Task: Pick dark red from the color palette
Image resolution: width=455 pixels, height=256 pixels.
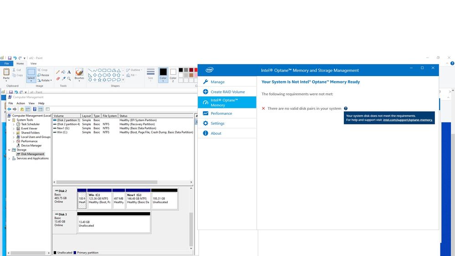Action: pyautogui.click(x=191, y=70)
